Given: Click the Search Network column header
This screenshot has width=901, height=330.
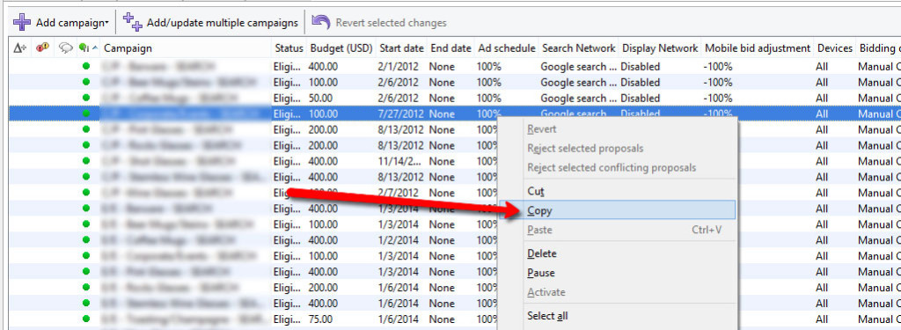Looking at the screenshot, I should (x=579, y=48).
